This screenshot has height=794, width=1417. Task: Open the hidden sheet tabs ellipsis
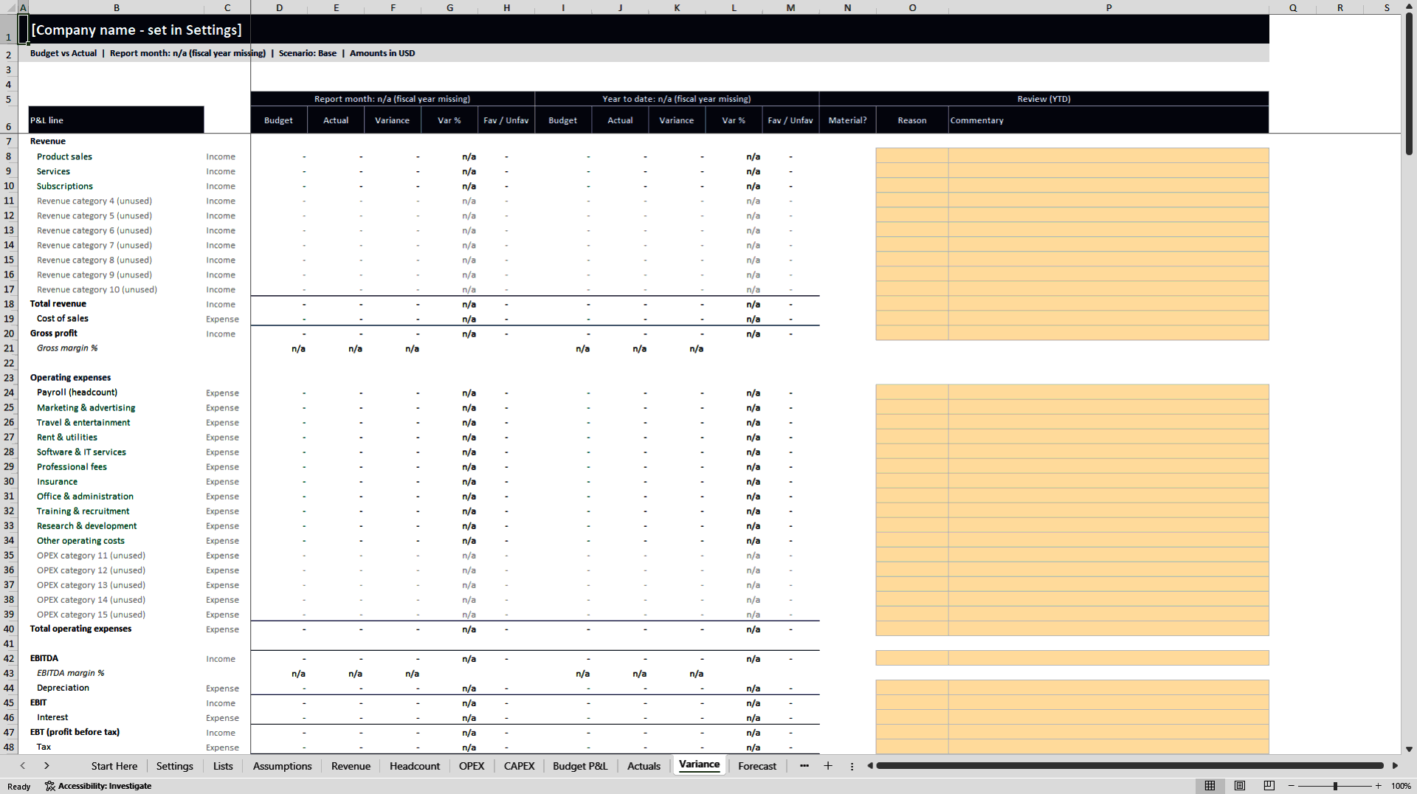click(804, 766)
